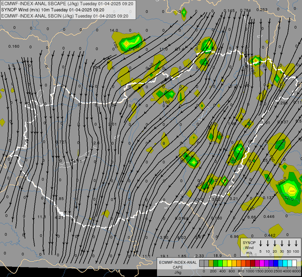Viewport: 302px width, 277px height.
Task: Pick the bright magenta CAPE legend swatch
Action: 262,263
